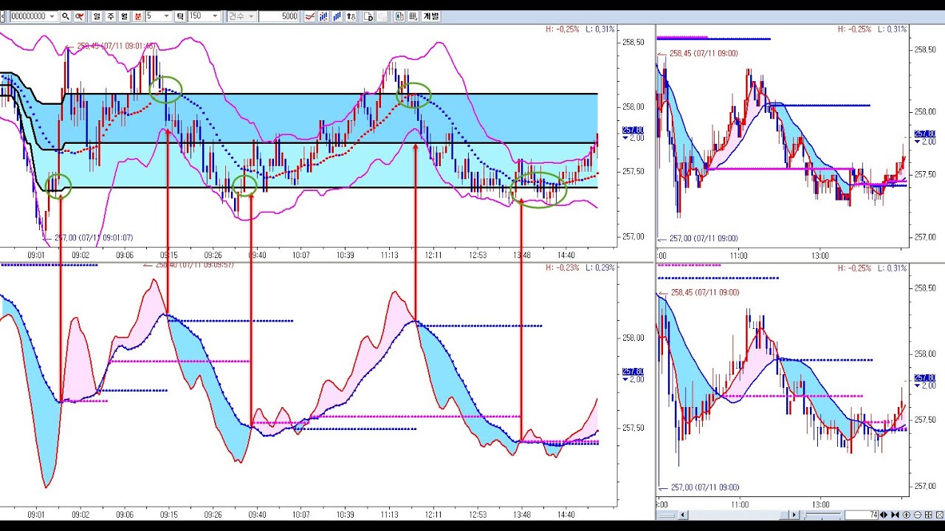
Task: Click the greyed document icon in toolbar
Action: (x=382, y=16)
